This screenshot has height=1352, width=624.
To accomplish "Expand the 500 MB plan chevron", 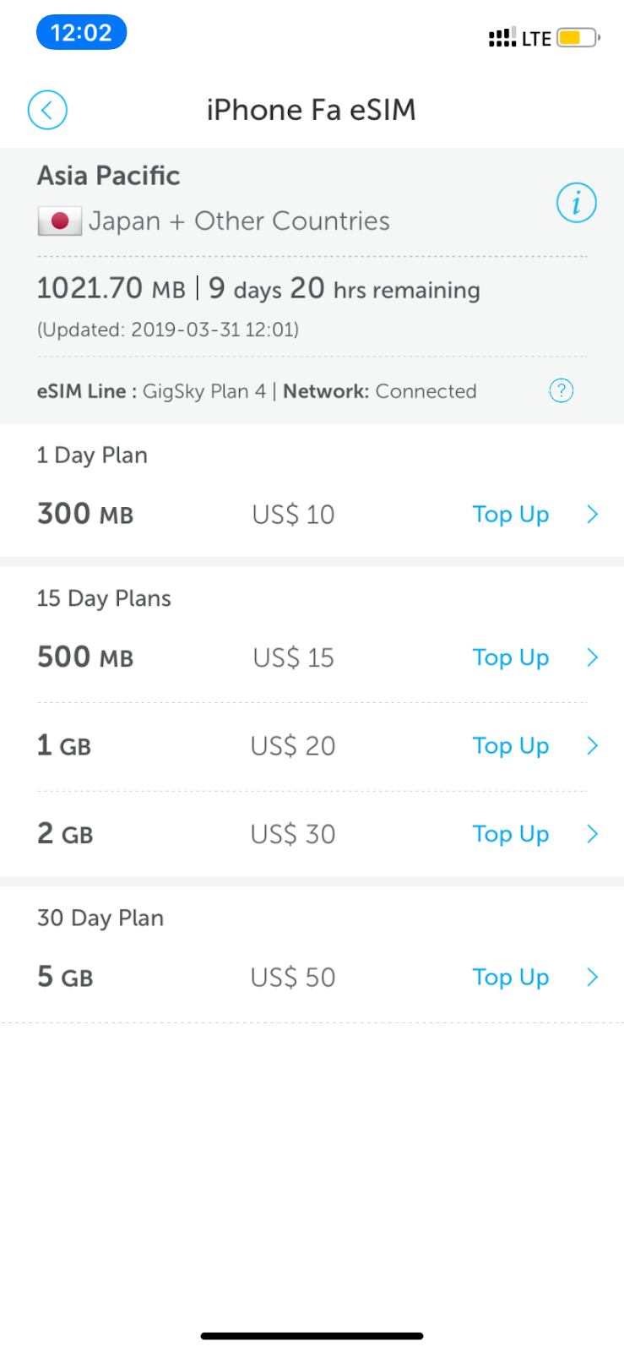I will coord(593,657).
